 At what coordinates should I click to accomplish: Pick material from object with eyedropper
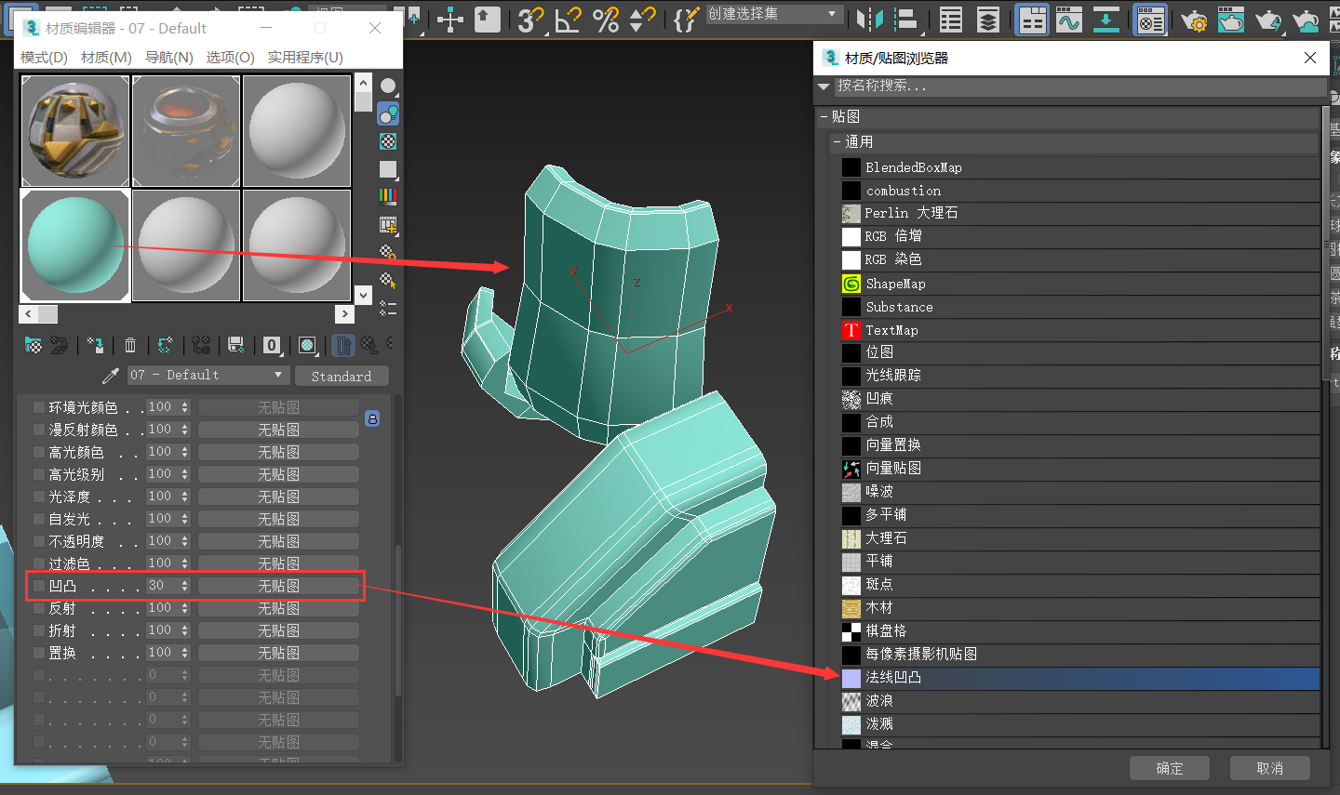pos(111,376)
